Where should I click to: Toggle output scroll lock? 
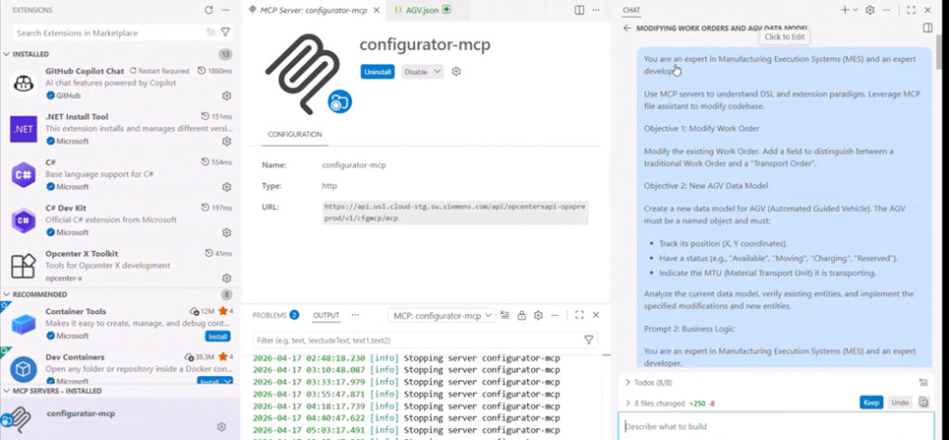click(522, 315)
